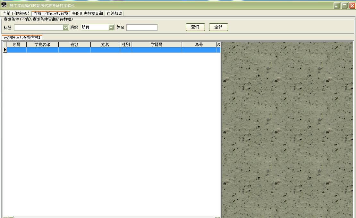Open the 备份历史数据查询 tab
The image size is (356, 218).
click(88, 13)
